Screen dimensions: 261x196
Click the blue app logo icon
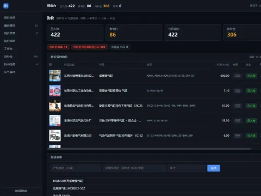pyautogui.click(x=6, y=6)
